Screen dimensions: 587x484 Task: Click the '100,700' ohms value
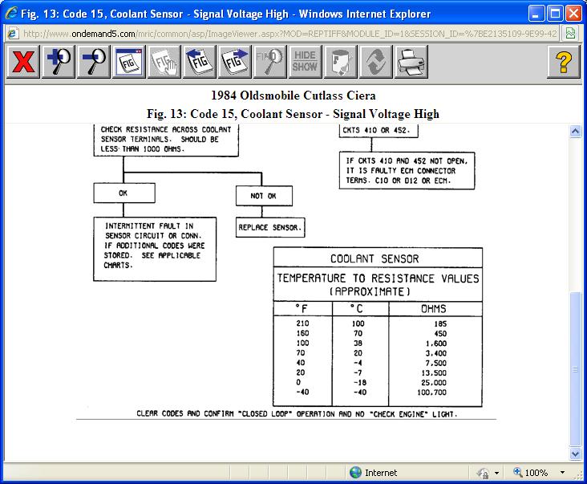click(x=431, y=392)
